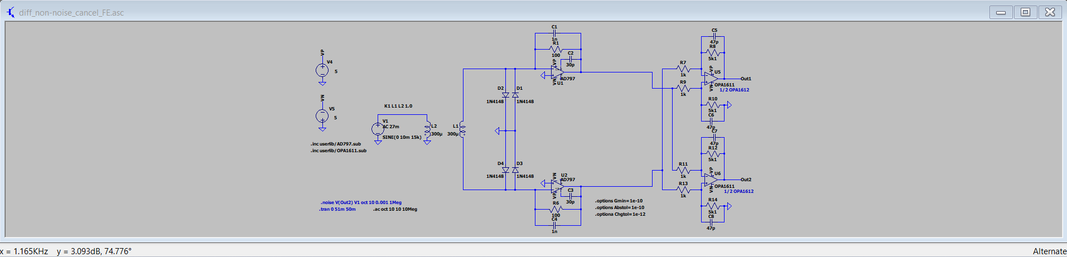The height and width of the screenshot is (257, 1067).
Task: Select the L1 inductor symbol
Action: (x=463, y=130)
